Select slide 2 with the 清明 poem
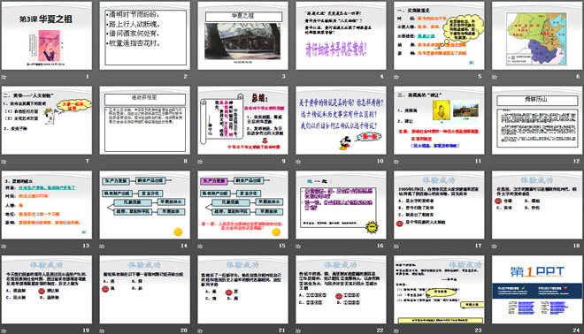 tap(145, 35)
